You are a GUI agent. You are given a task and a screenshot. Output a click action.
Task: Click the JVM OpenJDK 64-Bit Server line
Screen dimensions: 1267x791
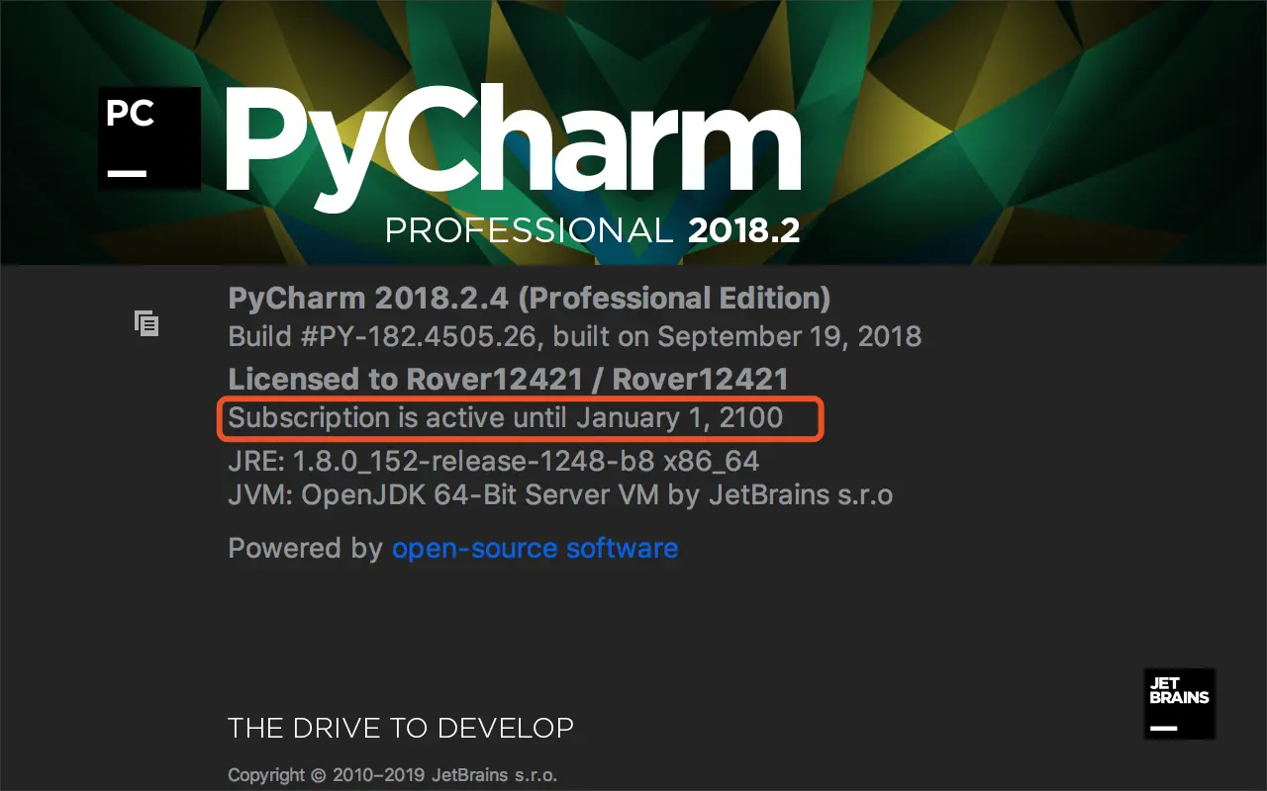coord(560,494)
